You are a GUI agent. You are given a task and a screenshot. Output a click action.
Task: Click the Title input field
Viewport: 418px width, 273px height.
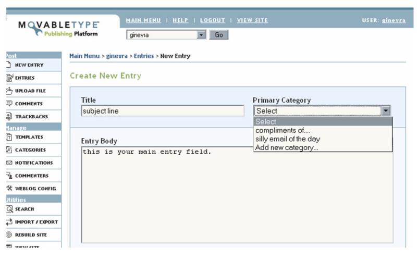coord(163,110)
